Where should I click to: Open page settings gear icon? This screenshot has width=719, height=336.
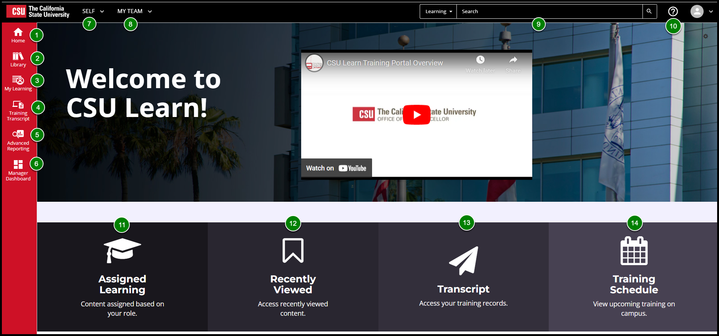pos(705,36)
